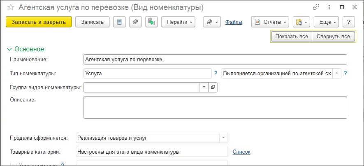Add this form to favorites with star
The width and height of the screenshot is (364, 166).
[x=11, y=7]
